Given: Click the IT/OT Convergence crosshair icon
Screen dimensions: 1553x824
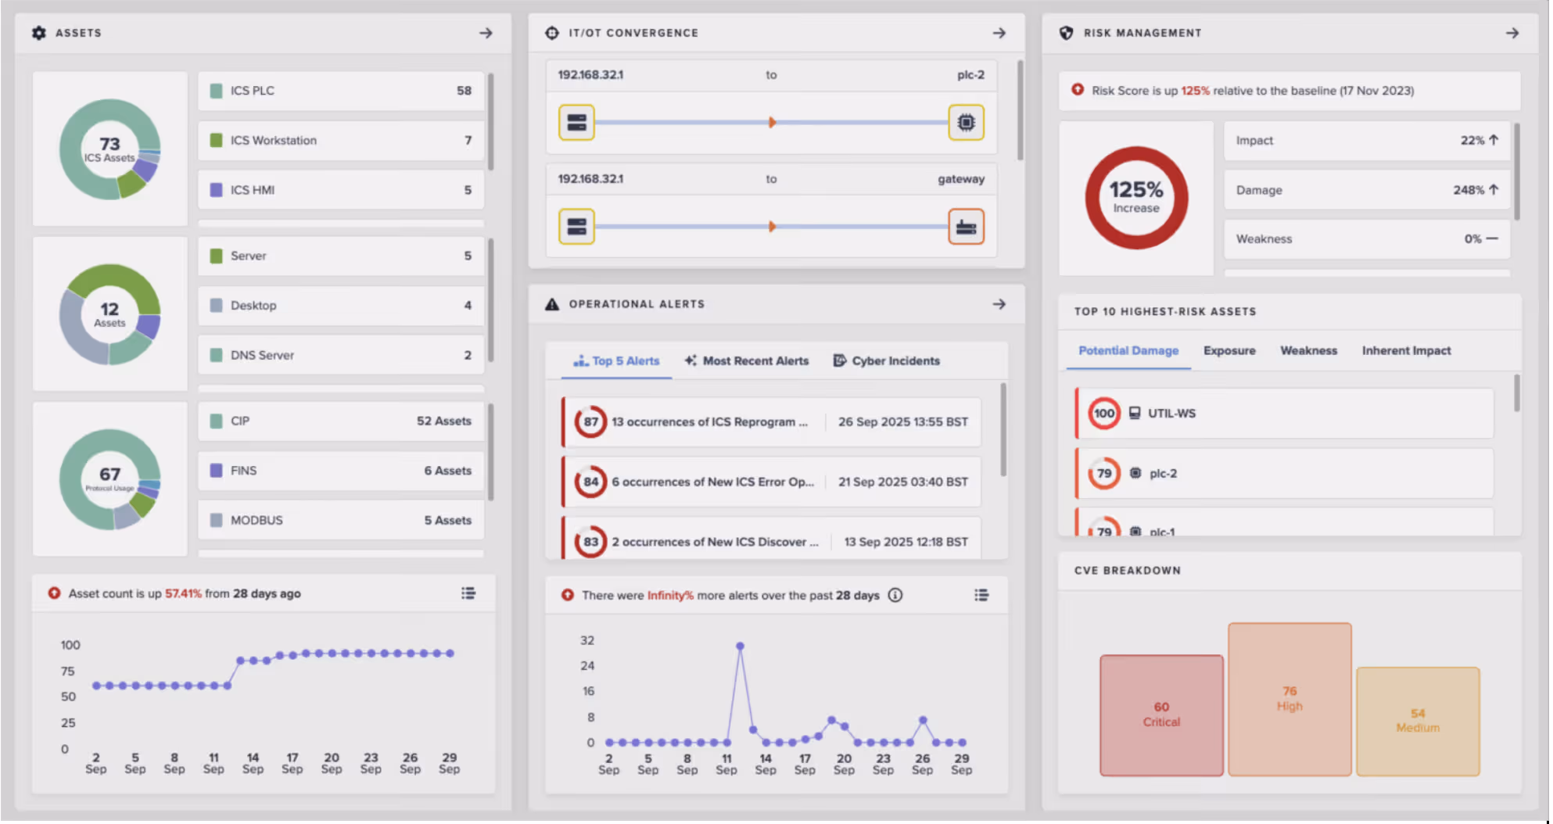Looking at the screenshot, I should (552, 33).
